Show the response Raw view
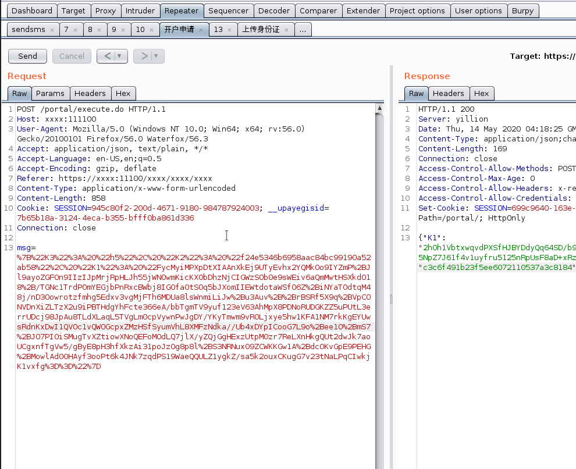 coord(416,93)
